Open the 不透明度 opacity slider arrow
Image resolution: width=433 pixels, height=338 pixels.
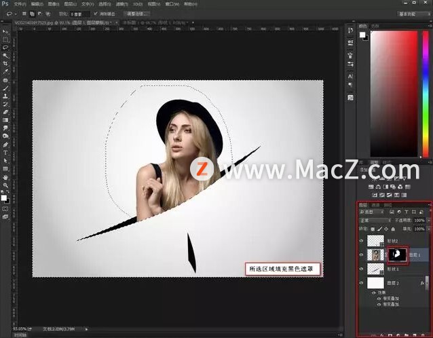[428, 221]
